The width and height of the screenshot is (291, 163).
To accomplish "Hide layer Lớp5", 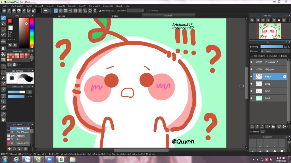I will pyautogui.click(x=251, y=84).
